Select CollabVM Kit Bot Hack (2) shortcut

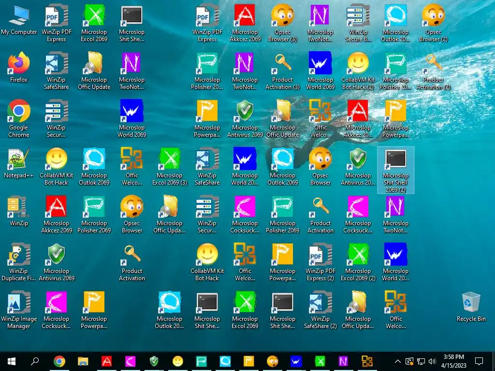358,71
